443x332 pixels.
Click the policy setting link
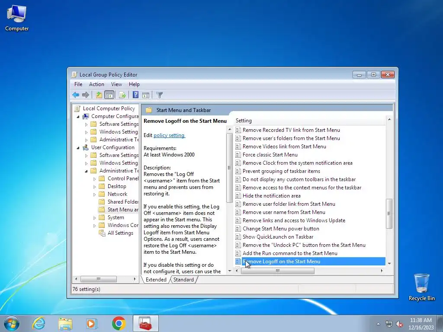point(169,135)
